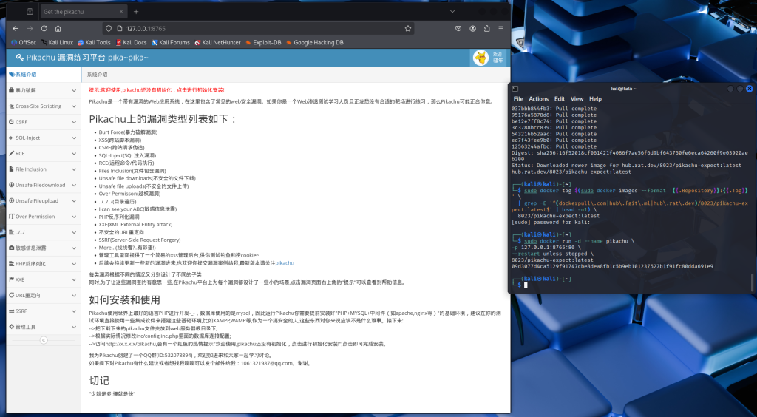This screenshot has height=417, width=757.
Task: Expand the Cross-Site Scripting sidebar section
Action: click(41, 106)
